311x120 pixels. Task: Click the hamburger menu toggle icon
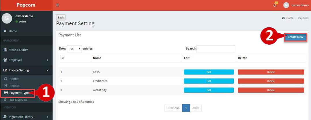click(57, 5)
